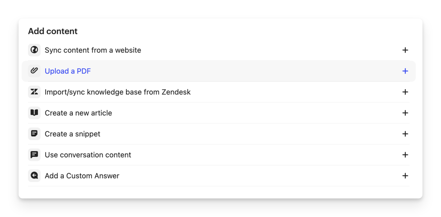This screenshot has height=217, width=441.
Task: Click the open book article icon
Action: tap(34, 113)
